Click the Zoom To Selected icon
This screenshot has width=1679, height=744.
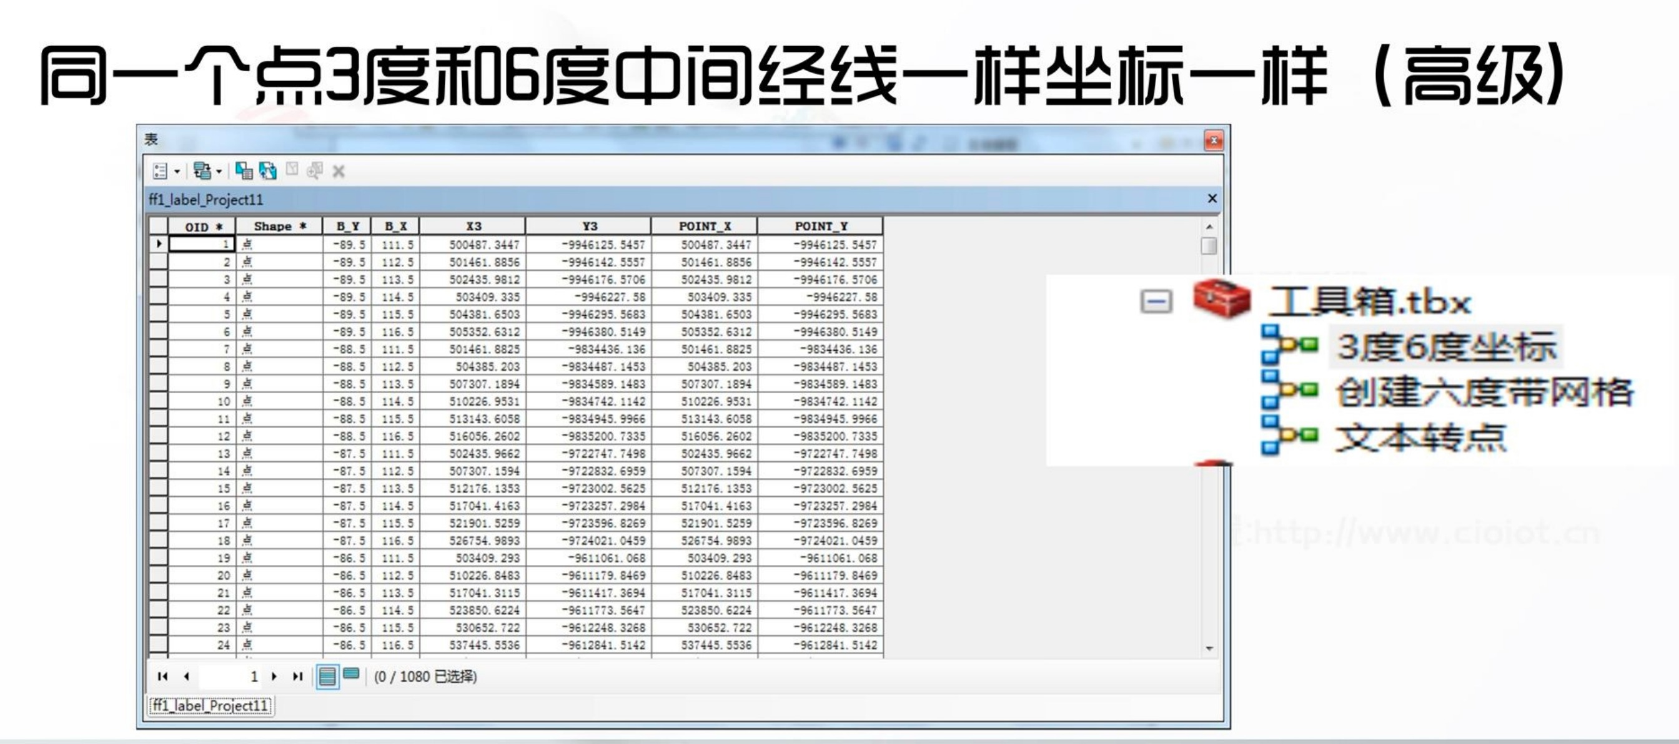[315, 170]
